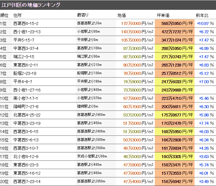The height and width of the screenshot is (186, 216).
Task: Click the 地価 column header
Action: coord(121,15)
